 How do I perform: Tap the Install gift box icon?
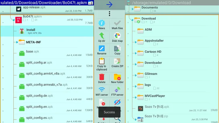coord(22,31)
